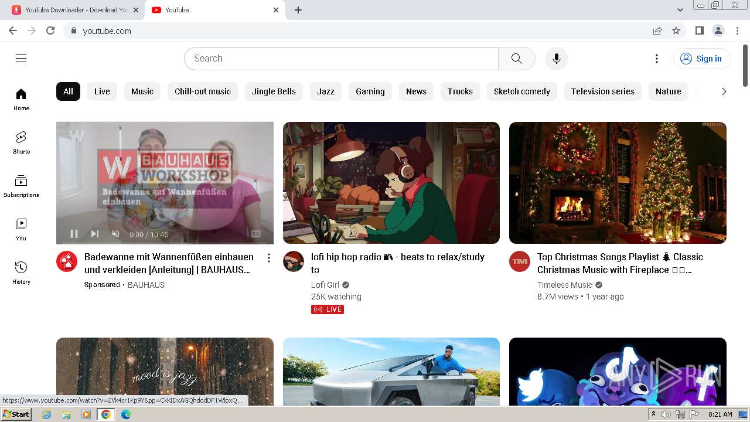Open Timeless Music channel avatar
The height and width of the screenshot is (422, 750).
pos(520,261)
